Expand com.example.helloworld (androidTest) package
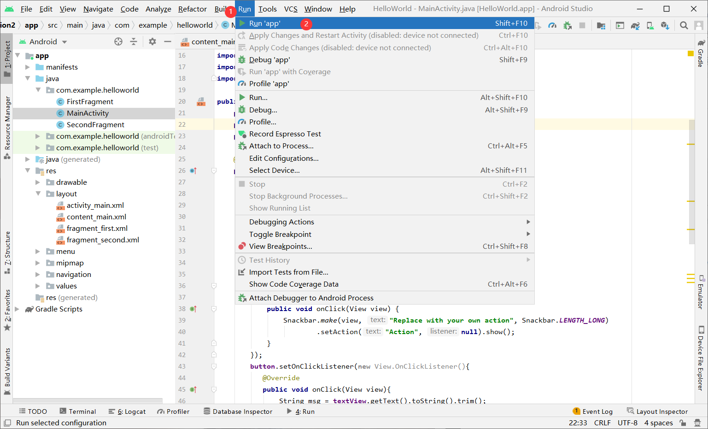708x429 pixels. [38, 136]
